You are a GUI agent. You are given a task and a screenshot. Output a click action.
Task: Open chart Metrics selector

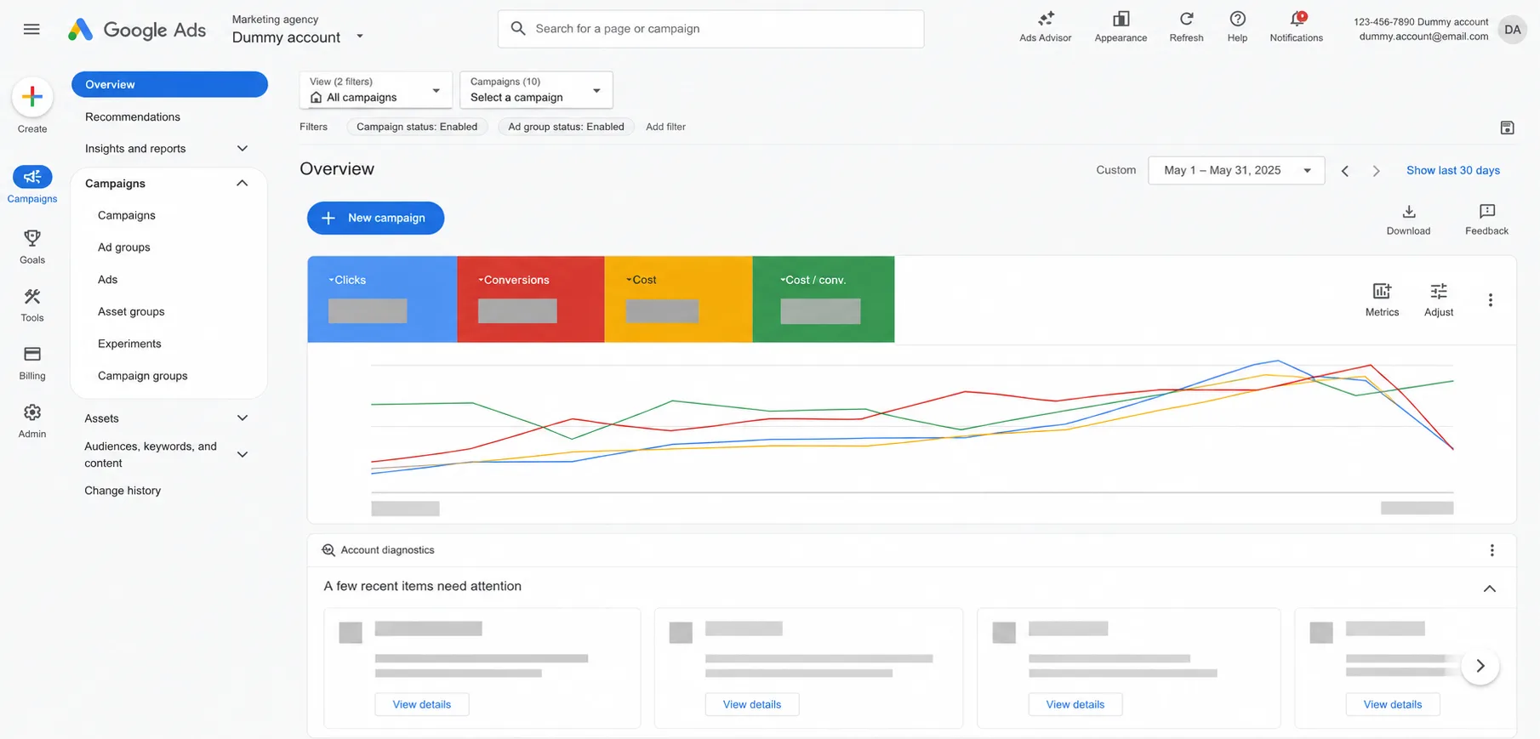tap(1382, 299)
